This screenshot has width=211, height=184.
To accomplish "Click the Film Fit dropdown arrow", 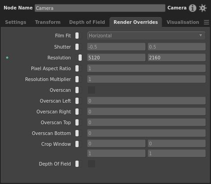I will 201,36.
